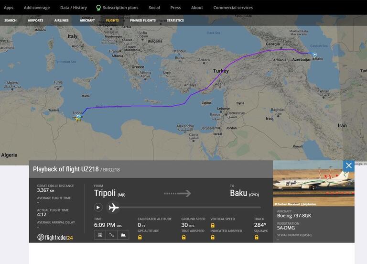Click the flight route path icon

pos(111,235)
